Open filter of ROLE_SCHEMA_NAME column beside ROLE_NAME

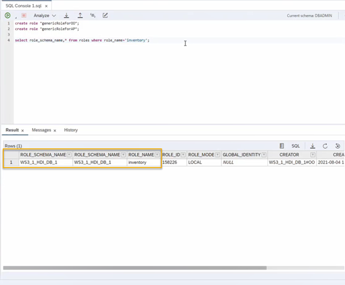[123, 155]
